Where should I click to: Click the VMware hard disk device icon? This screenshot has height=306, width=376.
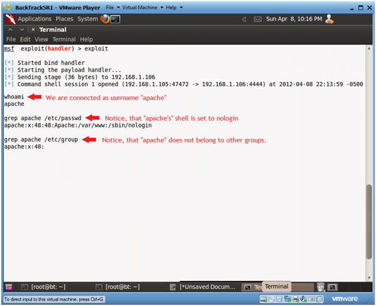263,299
